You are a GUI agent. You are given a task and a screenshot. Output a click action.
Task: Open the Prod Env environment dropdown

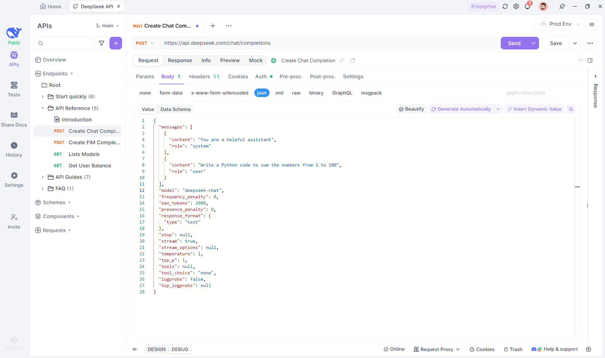561,24
